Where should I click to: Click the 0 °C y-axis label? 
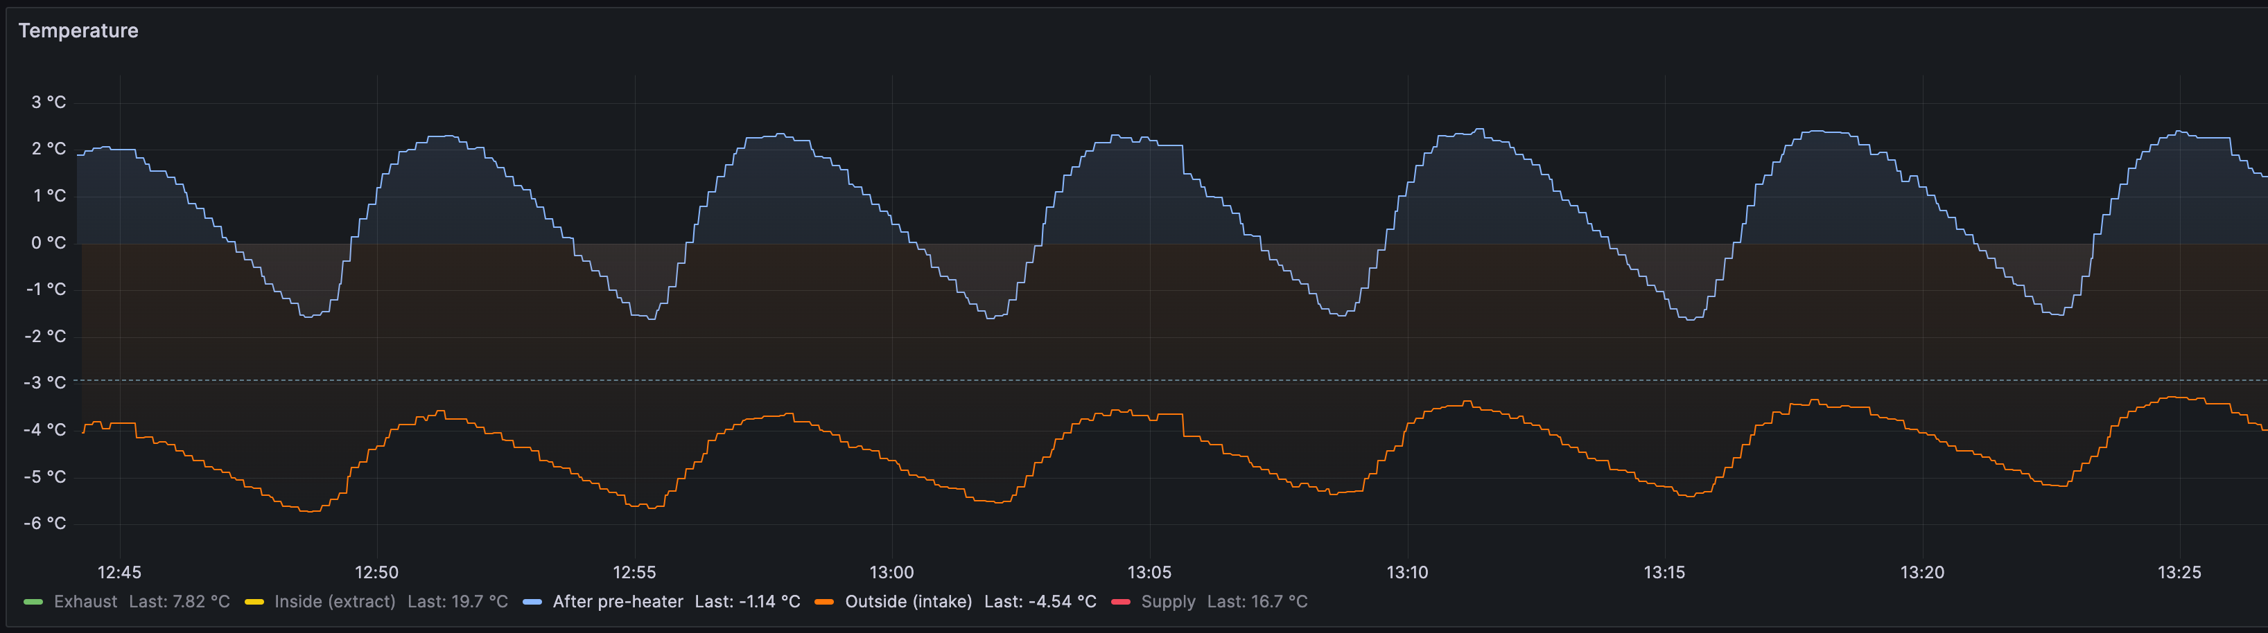click(49, 242)
